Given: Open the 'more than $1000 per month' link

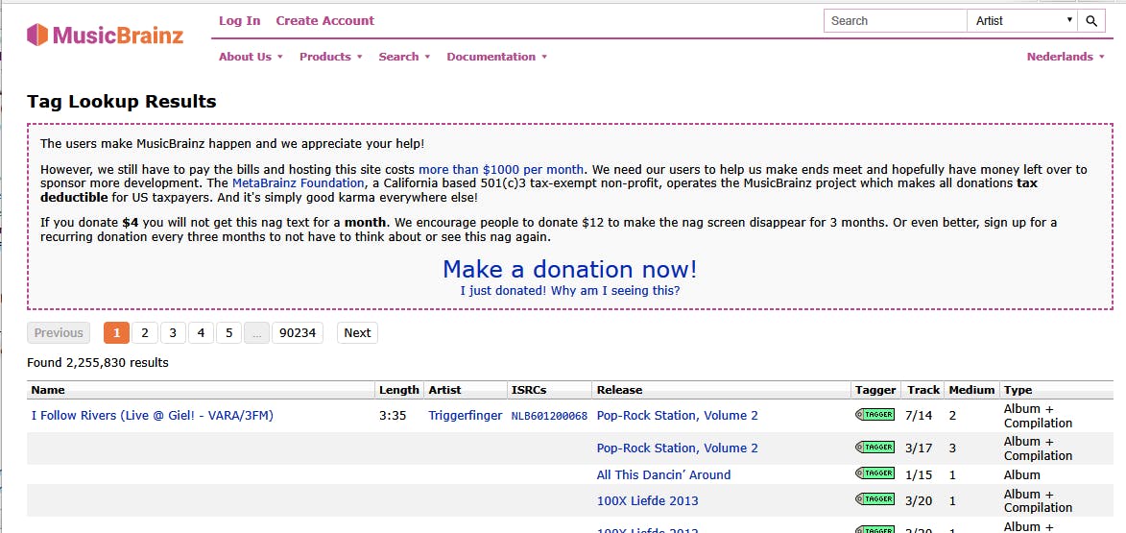Looking at the screenshot, I should 501,170.
